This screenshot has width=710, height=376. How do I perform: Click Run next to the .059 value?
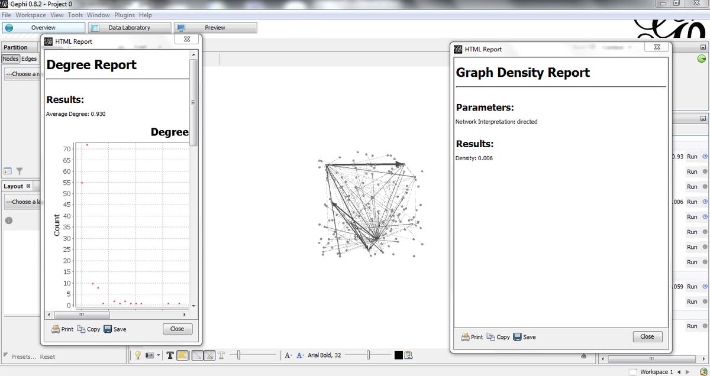[692, 287]
